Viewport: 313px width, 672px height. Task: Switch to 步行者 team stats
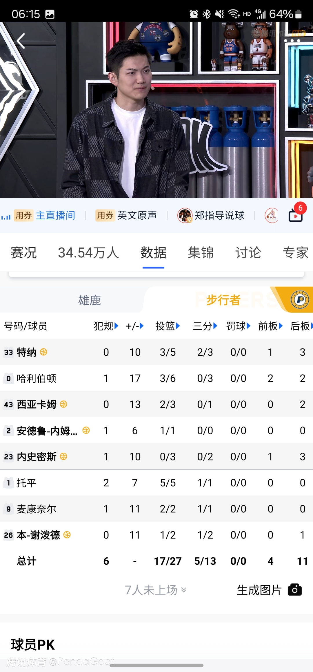[223, 300]
